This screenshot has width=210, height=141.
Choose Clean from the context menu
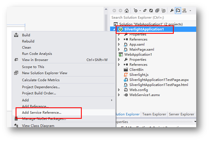pyautogui.click(x=64, y=47)
